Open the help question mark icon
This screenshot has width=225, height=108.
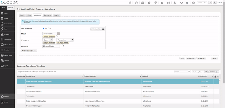click(x=193, y=3)
